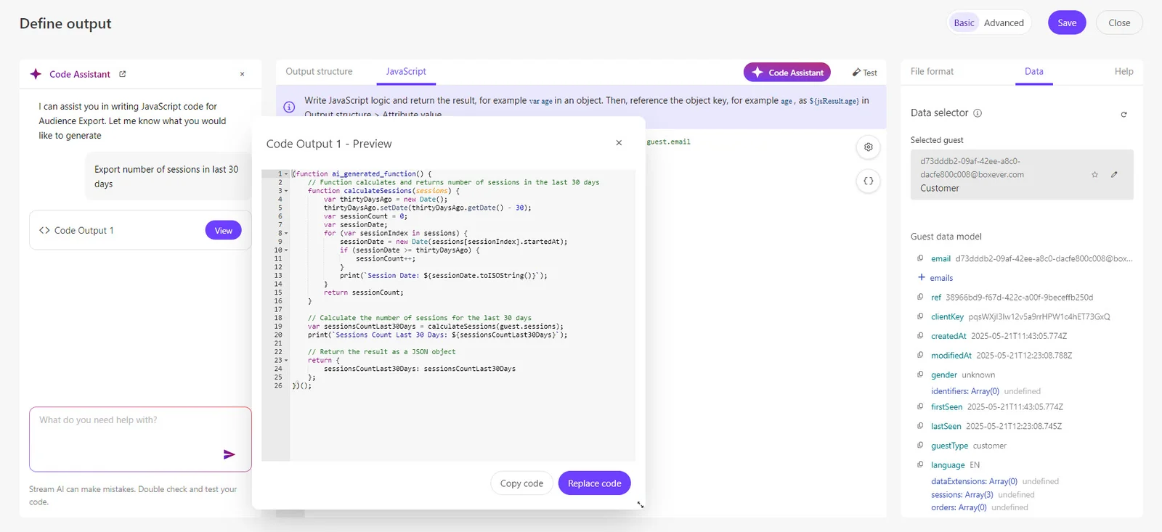Fold the if block at line 10
Viewport: 1162px width, 532px height.
pyautogui.click(x=286, y=250)
